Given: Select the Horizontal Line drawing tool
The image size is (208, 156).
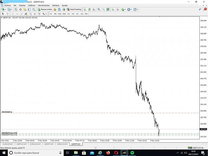Looking at the screenshot, I should (17, 14).
